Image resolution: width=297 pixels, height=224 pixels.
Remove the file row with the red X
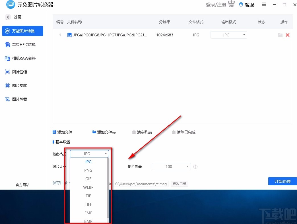[287, 35]
